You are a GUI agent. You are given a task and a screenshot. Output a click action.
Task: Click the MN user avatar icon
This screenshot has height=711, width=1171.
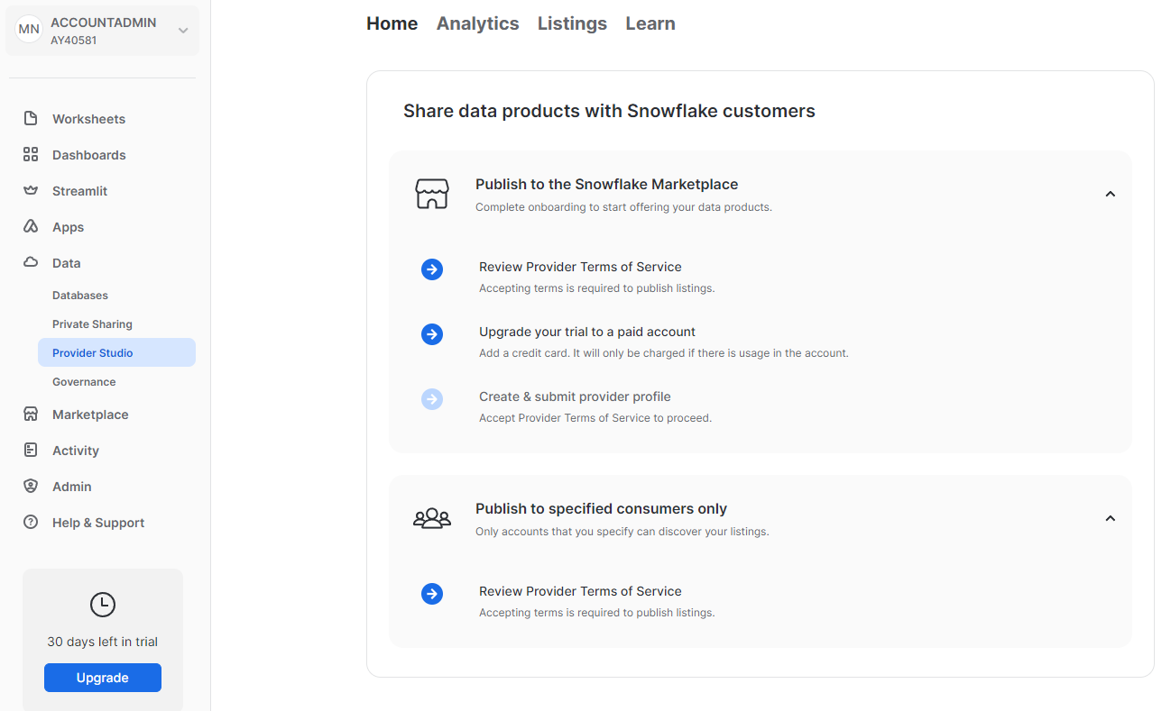[x=29, y=30]
